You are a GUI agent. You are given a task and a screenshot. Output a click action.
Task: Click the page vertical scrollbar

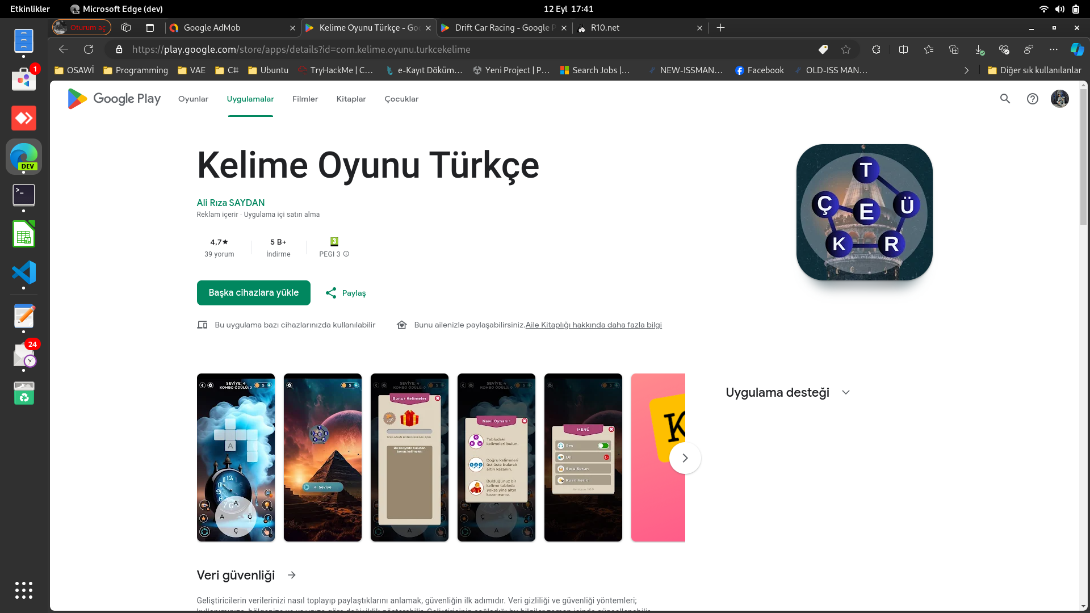tap(1084, 156)
